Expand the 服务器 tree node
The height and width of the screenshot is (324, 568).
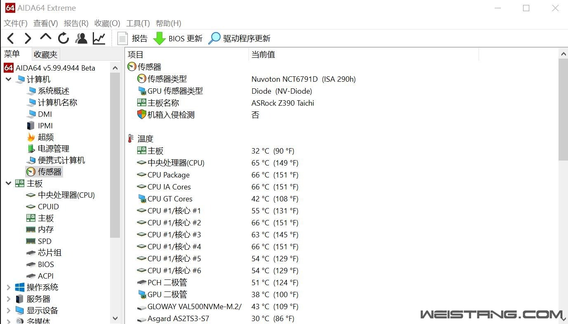(x=9, y=299)
